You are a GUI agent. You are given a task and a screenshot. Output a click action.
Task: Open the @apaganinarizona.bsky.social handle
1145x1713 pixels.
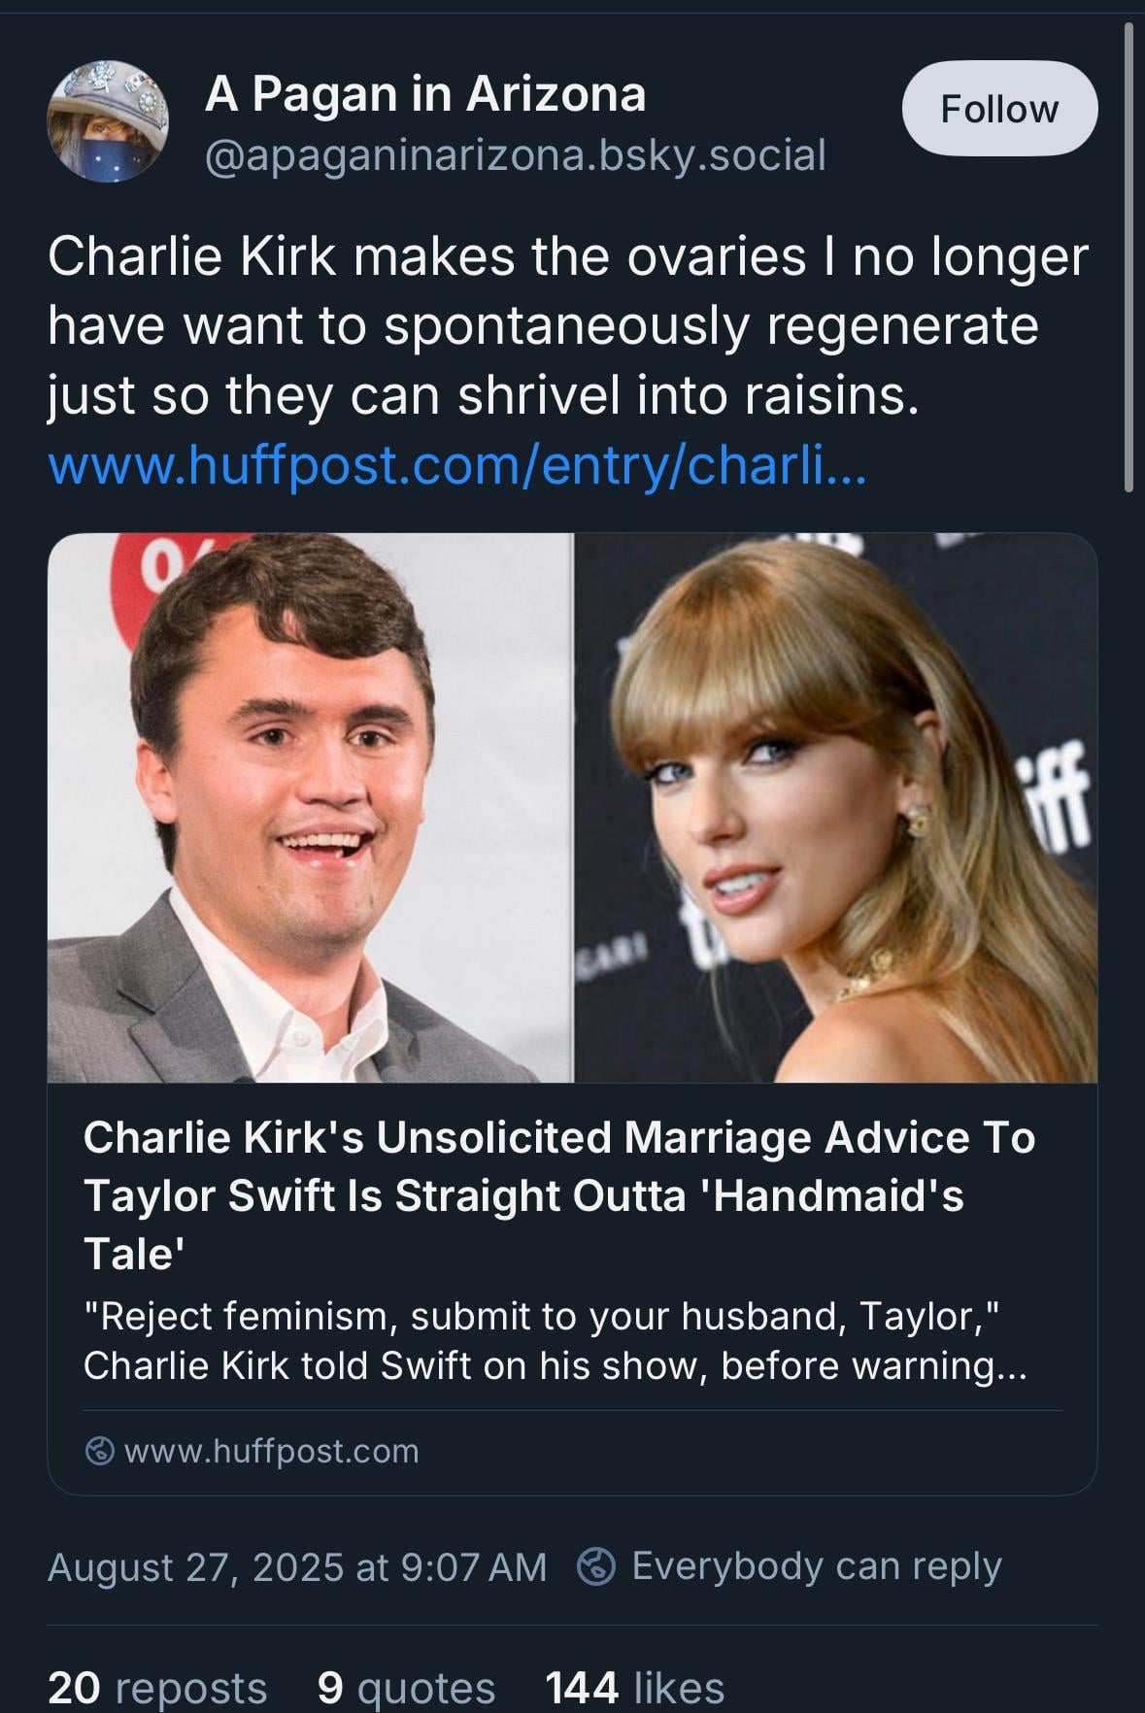coord(515,154)
